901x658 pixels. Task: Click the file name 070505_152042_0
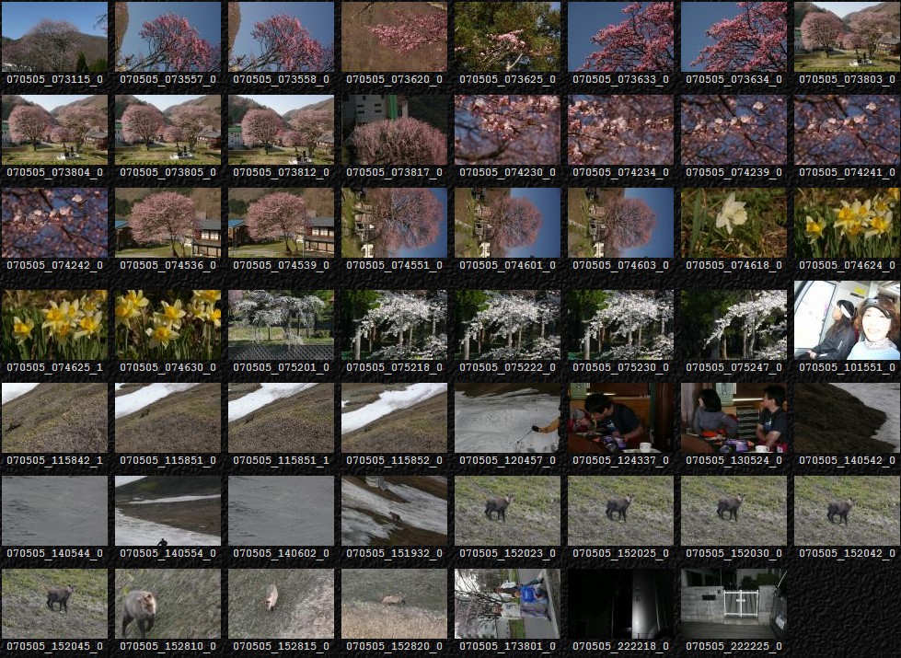847,553
